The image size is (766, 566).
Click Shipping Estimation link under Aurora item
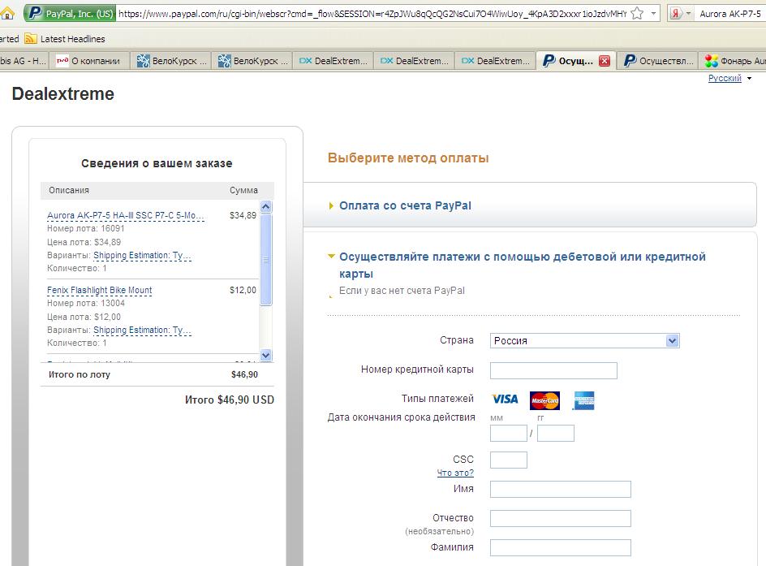tap(142, 256)
